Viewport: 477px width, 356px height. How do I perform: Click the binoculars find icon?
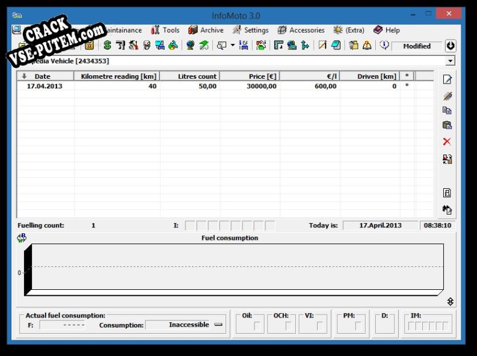(447, 210)
